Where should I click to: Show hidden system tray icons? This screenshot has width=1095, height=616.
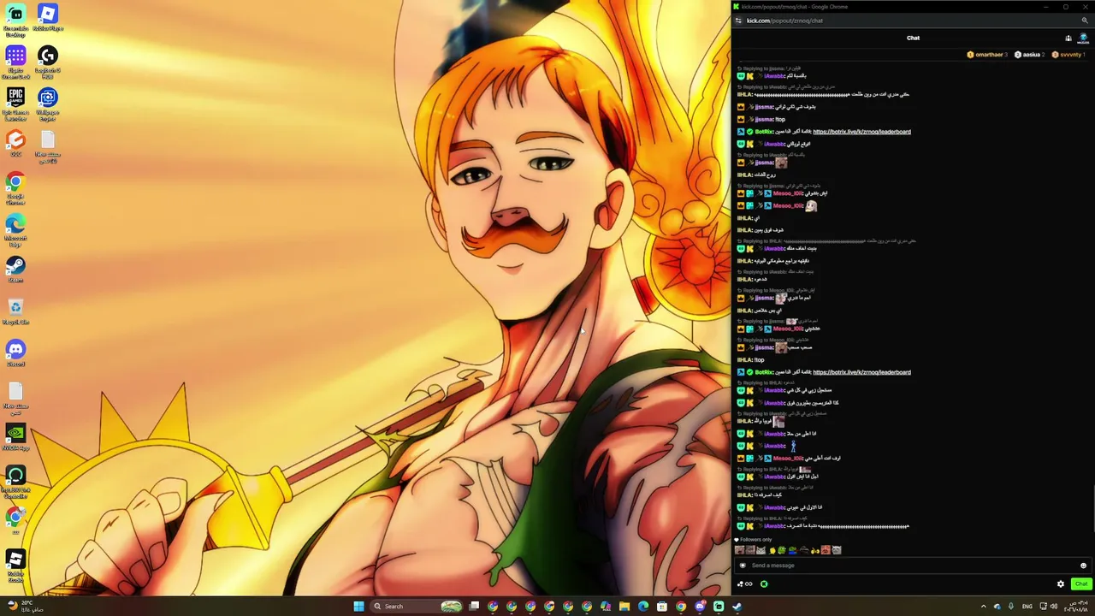tap(983, 607)
